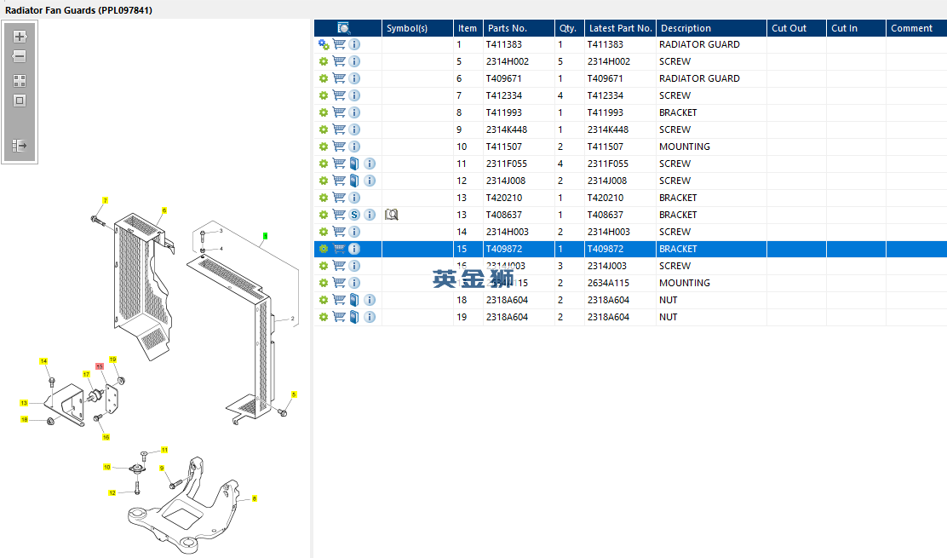Click the four-squares view button
The image size is (947, 558).
(x=20, y=81)
